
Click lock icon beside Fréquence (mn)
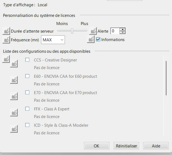(x=6, y=40)
